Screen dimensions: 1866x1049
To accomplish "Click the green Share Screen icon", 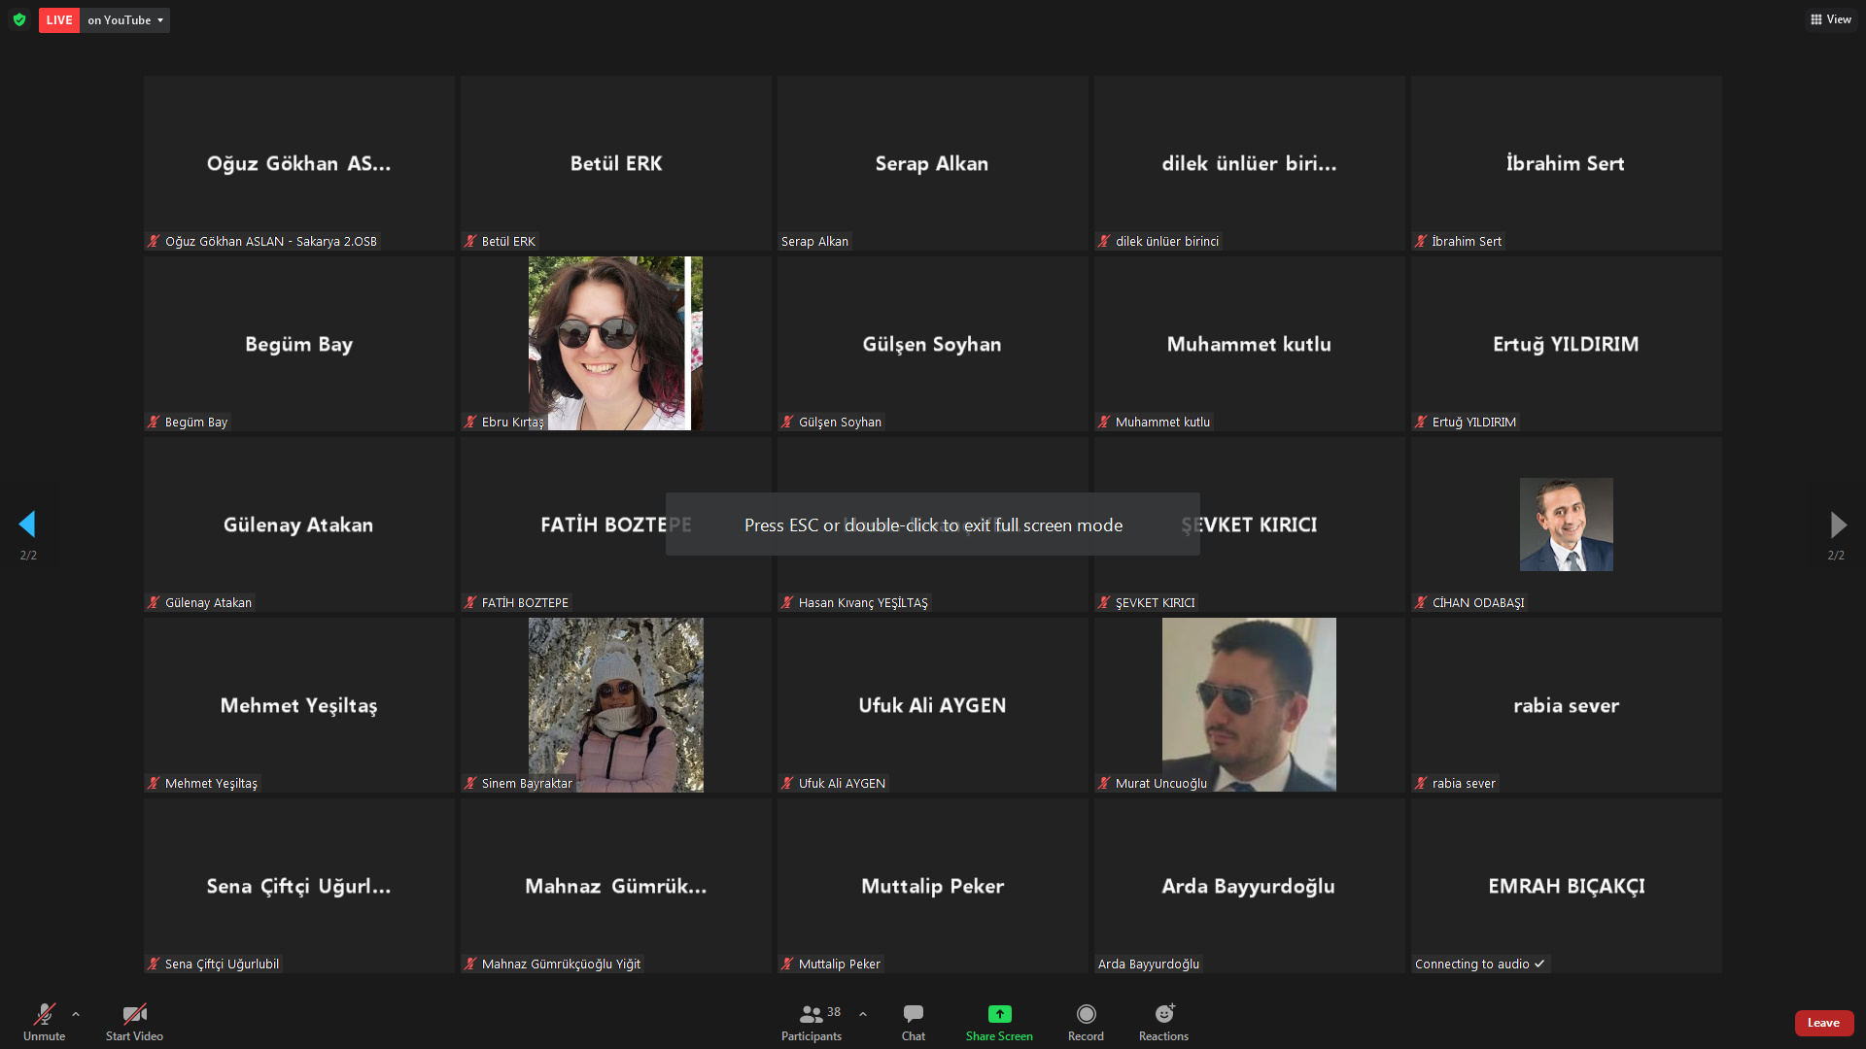I will (x=999, y=1014).
